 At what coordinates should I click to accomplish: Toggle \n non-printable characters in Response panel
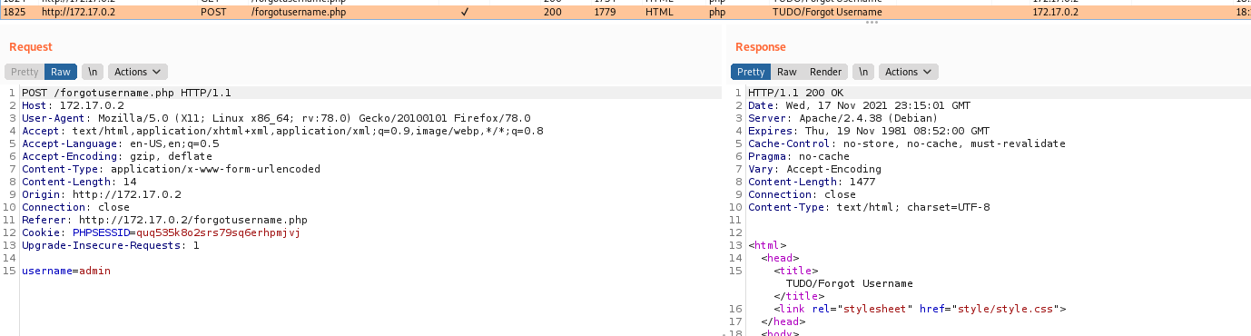(863, 72)
